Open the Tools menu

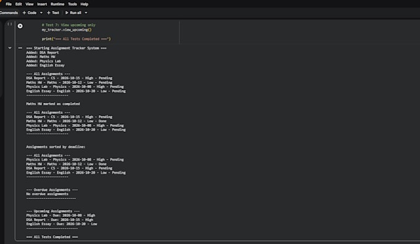click(72, 4)
